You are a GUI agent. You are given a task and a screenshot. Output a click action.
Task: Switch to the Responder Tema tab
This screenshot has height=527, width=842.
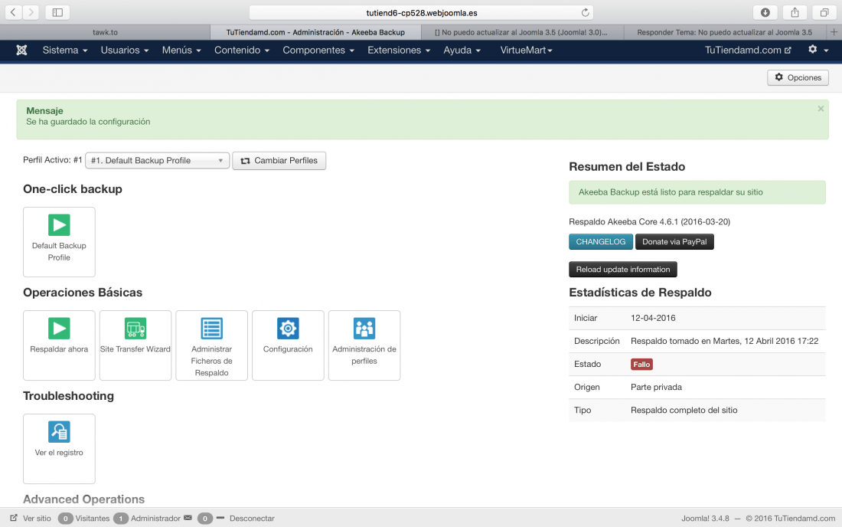(x=724, y=32)
